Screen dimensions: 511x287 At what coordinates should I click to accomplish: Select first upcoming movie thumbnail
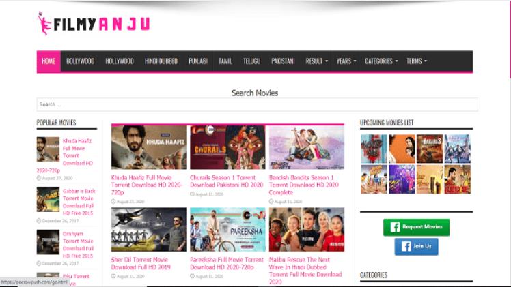pyautogui.click(x=374, y=149)
